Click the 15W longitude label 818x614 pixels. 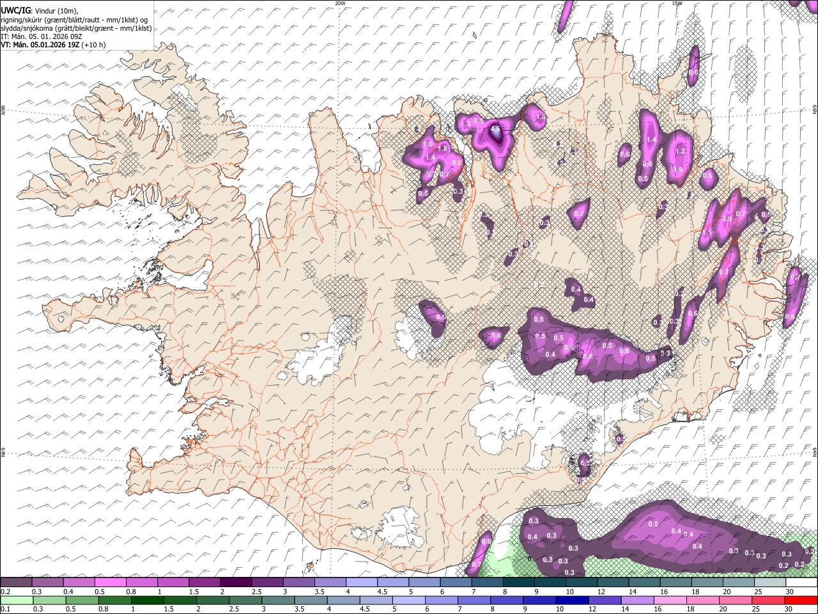676,3
